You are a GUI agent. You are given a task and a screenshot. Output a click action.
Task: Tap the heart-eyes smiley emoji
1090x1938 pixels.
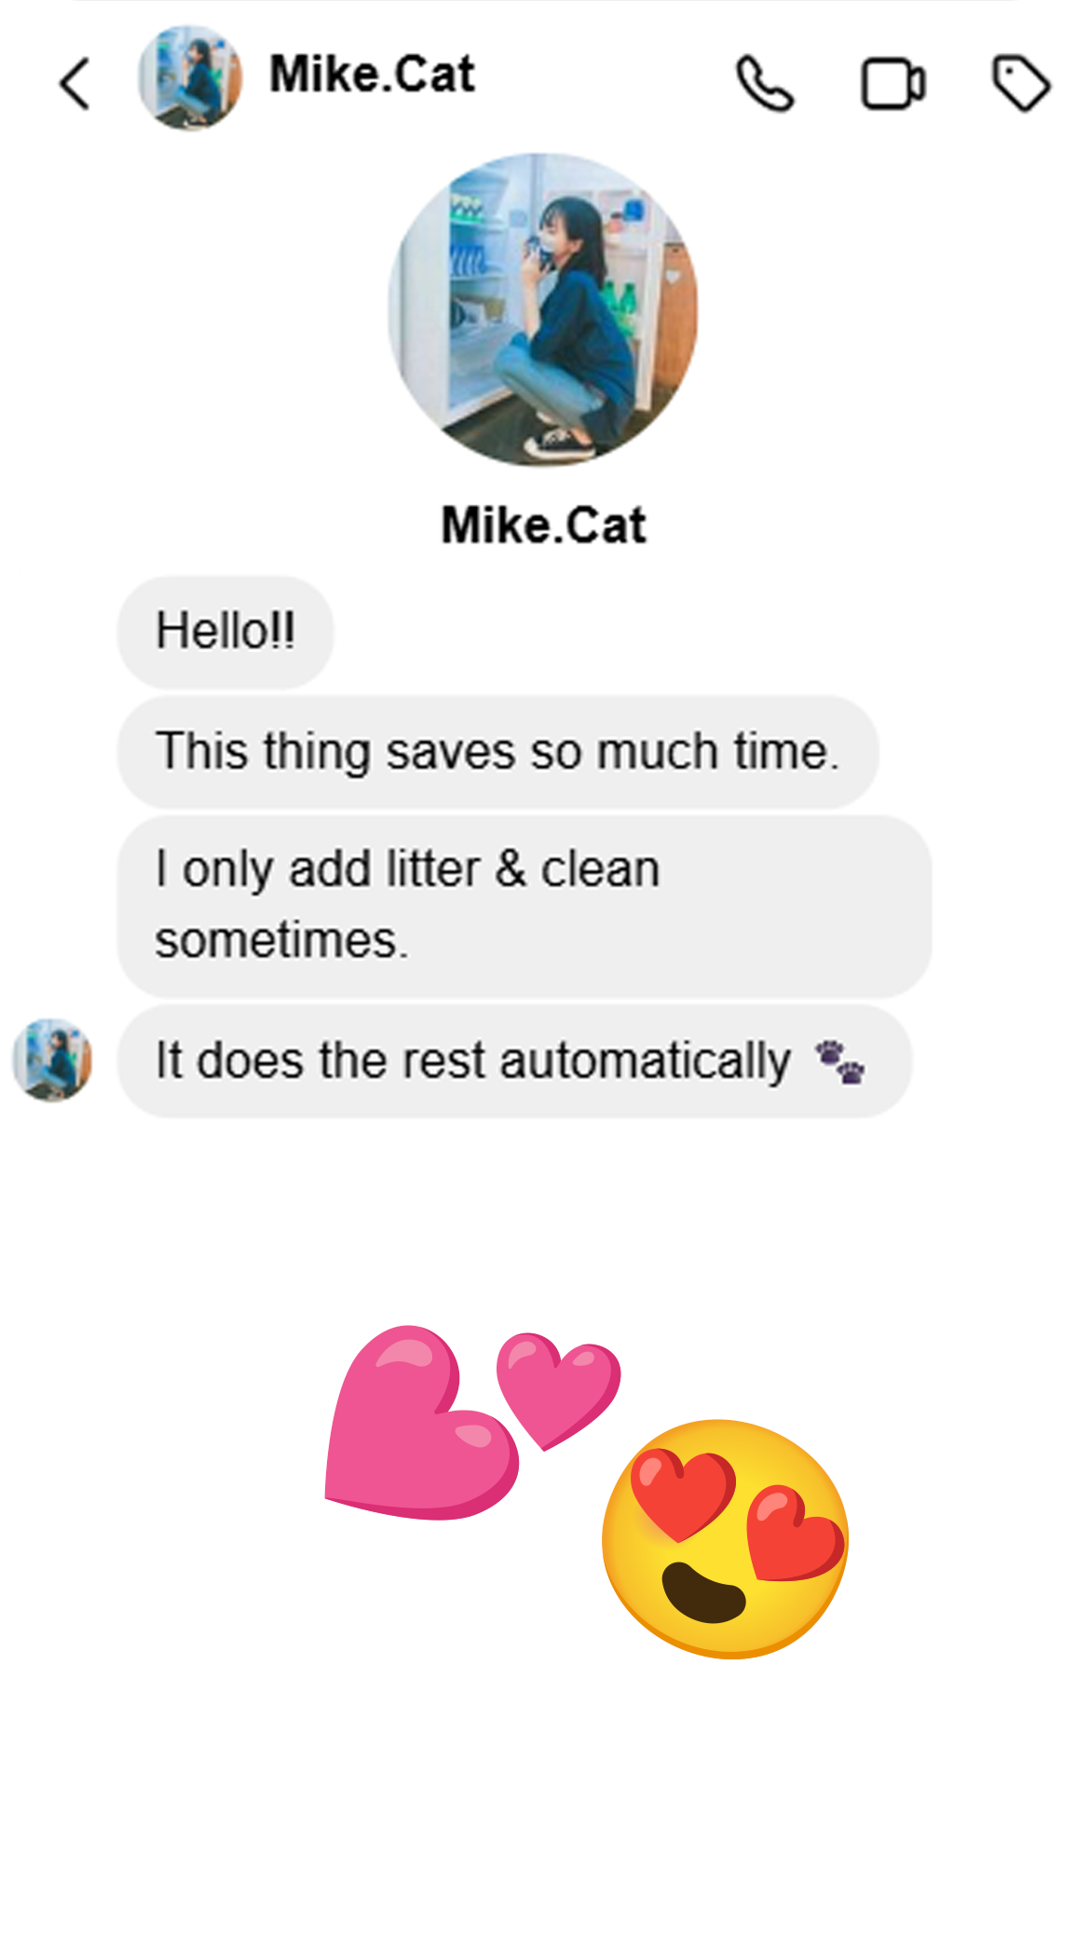pos(725,1538)
